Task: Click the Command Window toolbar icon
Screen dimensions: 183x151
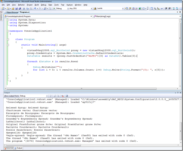Action: tap(143, 8)
